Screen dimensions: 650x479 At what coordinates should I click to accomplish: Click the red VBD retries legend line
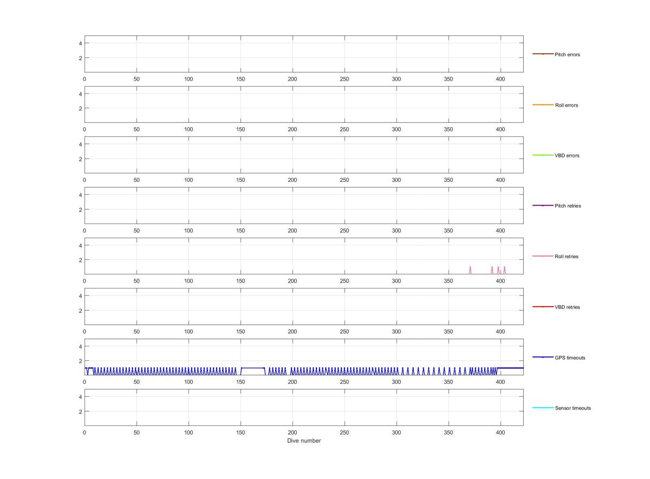coord(543,307)
